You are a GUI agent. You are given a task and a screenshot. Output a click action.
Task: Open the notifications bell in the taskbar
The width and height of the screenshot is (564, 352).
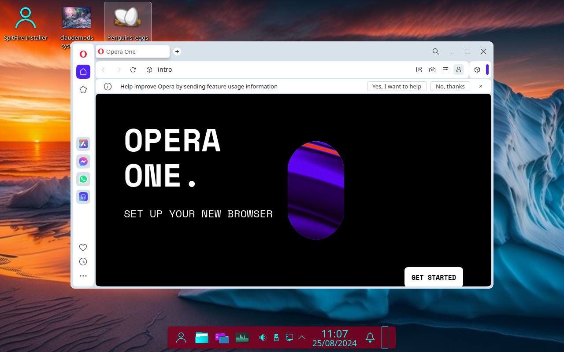coord(370,337)
